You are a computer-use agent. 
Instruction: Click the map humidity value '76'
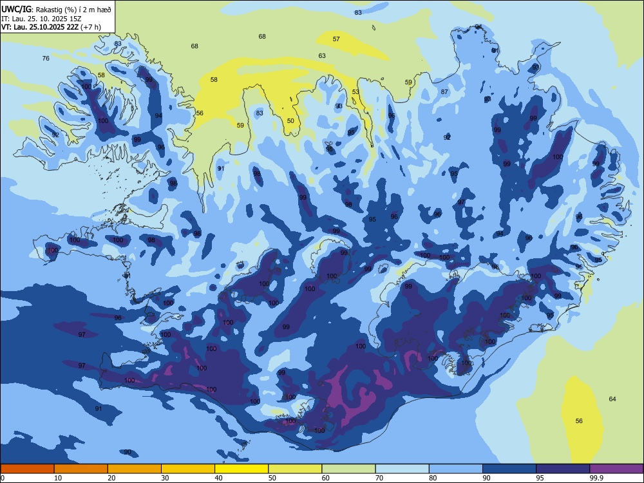[x=46, y=59]
